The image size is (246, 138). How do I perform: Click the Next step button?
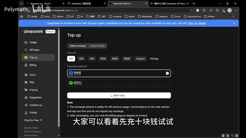119,95
